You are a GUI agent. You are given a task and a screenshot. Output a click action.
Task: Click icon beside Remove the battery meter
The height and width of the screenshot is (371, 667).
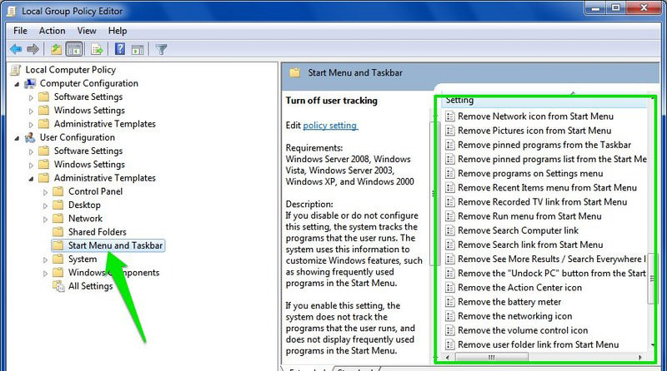(x=449, y=302)
